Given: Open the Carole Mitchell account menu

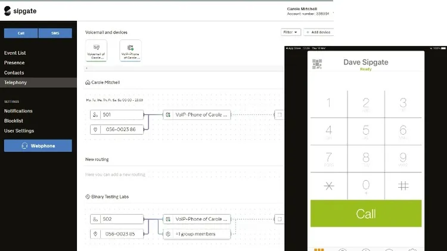Looking at the screenshot, I should pyautogui.click(x=309, y=11).
